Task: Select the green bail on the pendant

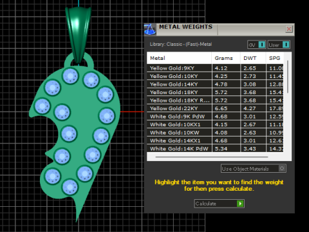Action: (x=79, y=34)
